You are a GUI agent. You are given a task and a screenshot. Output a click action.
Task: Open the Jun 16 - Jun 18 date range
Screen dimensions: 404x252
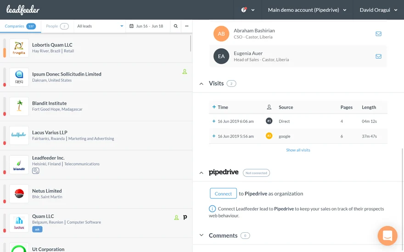pyautogui.click(x=148, y=26)
